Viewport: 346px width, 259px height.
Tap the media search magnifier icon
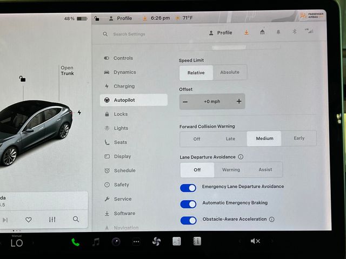tap(76, 219)
